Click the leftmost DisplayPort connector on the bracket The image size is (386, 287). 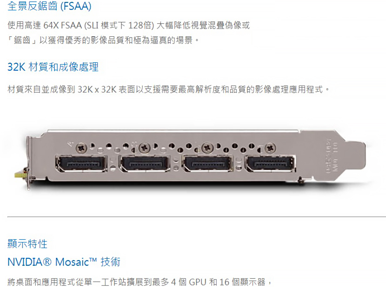pyautogui.click(x=81, y=163)
